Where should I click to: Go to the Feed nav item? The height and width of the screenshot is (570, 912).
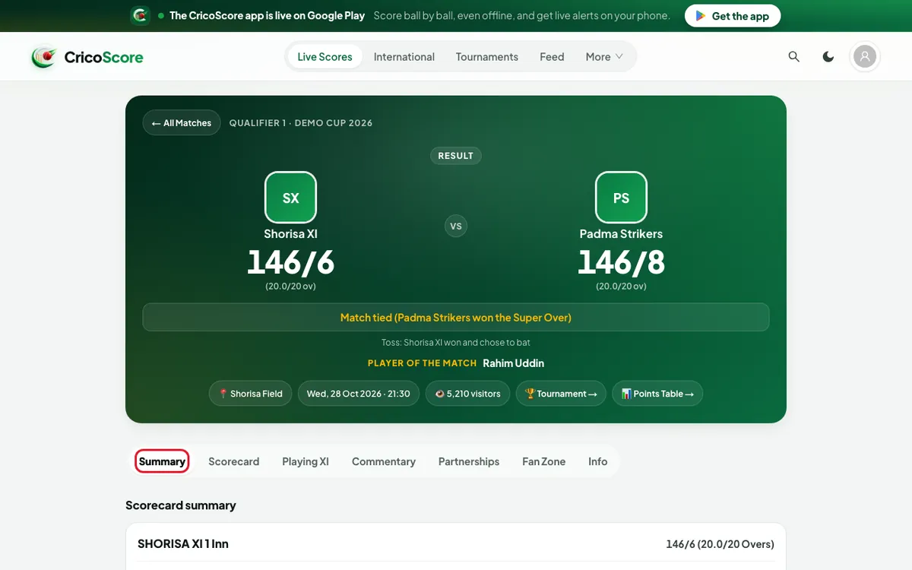tap(552, 57)
